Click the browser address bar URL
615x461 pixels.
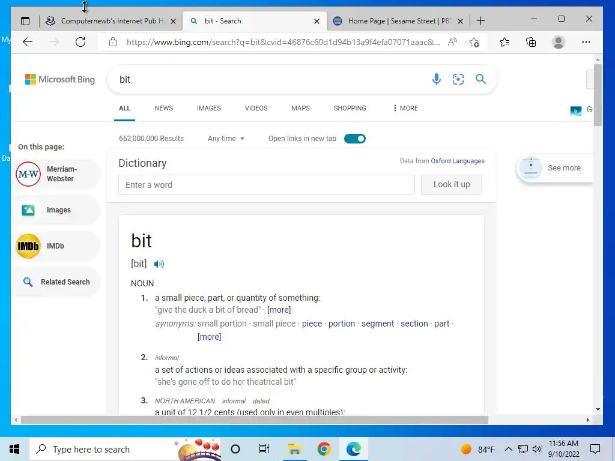click(283, 42)
